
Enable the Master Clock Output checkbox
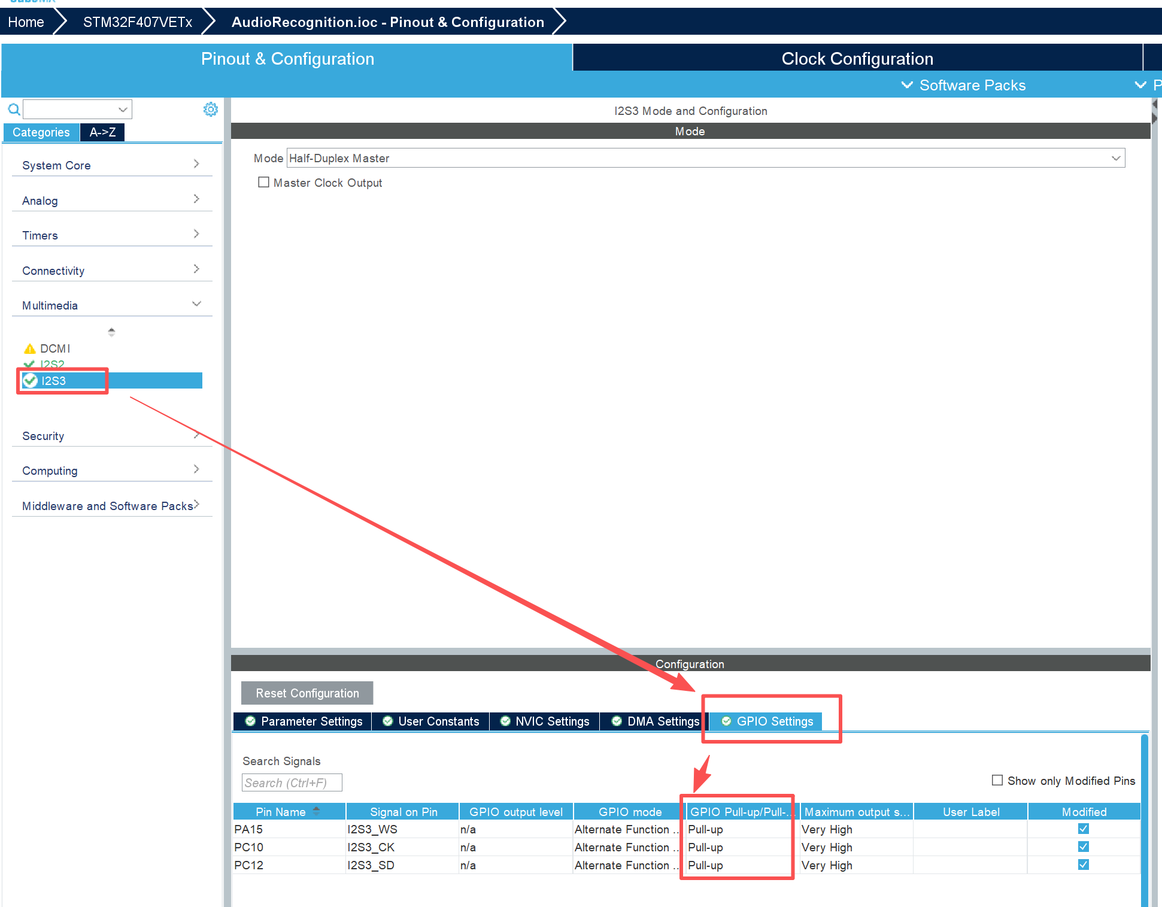click(x=263, y=183)
